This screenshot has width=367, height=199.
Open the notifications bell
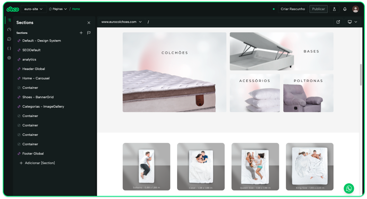click(345, 9)
